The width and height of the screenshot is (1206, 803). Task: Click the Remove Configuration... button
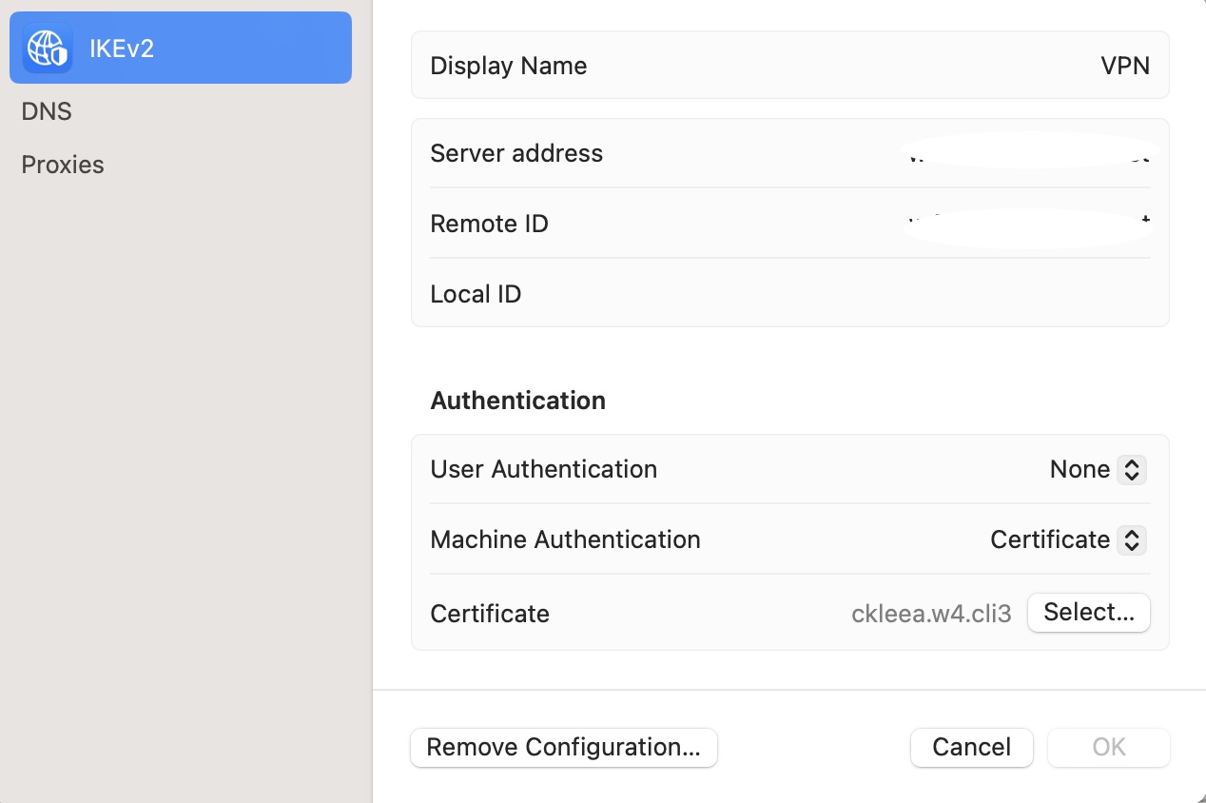click(x=563, y=748)
